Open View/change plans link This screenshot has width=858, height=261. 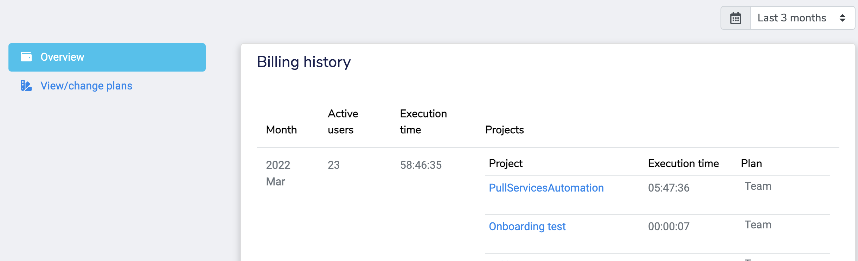86,86
